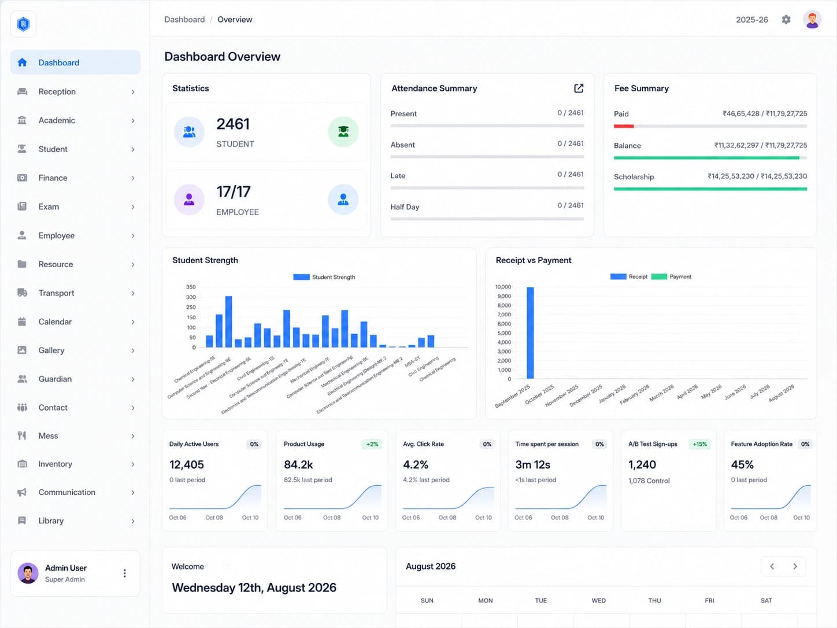
Task: Open the Mess menu item
Action: [x=75, y=436]
